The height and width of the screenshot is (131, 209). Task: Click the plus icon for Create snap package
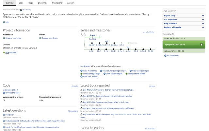click(81, 74)
